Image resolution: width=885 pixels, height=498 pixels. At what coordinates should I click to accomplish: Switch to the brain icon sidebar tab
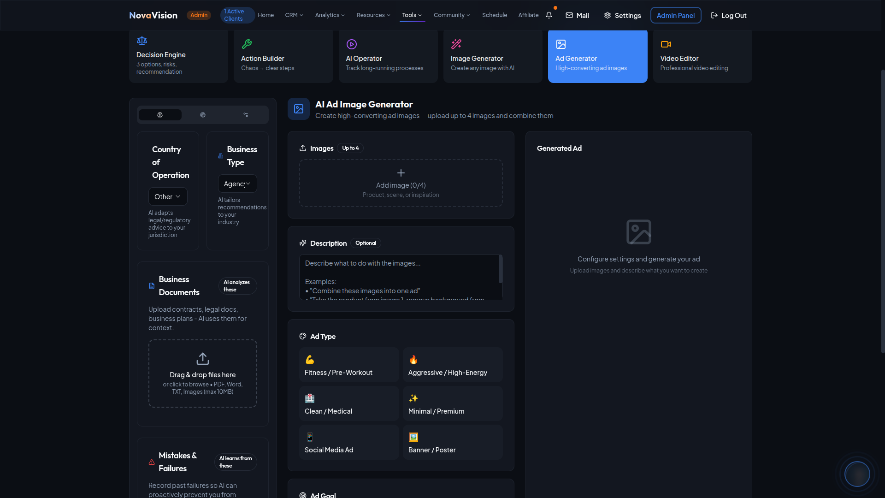(160, 115)
